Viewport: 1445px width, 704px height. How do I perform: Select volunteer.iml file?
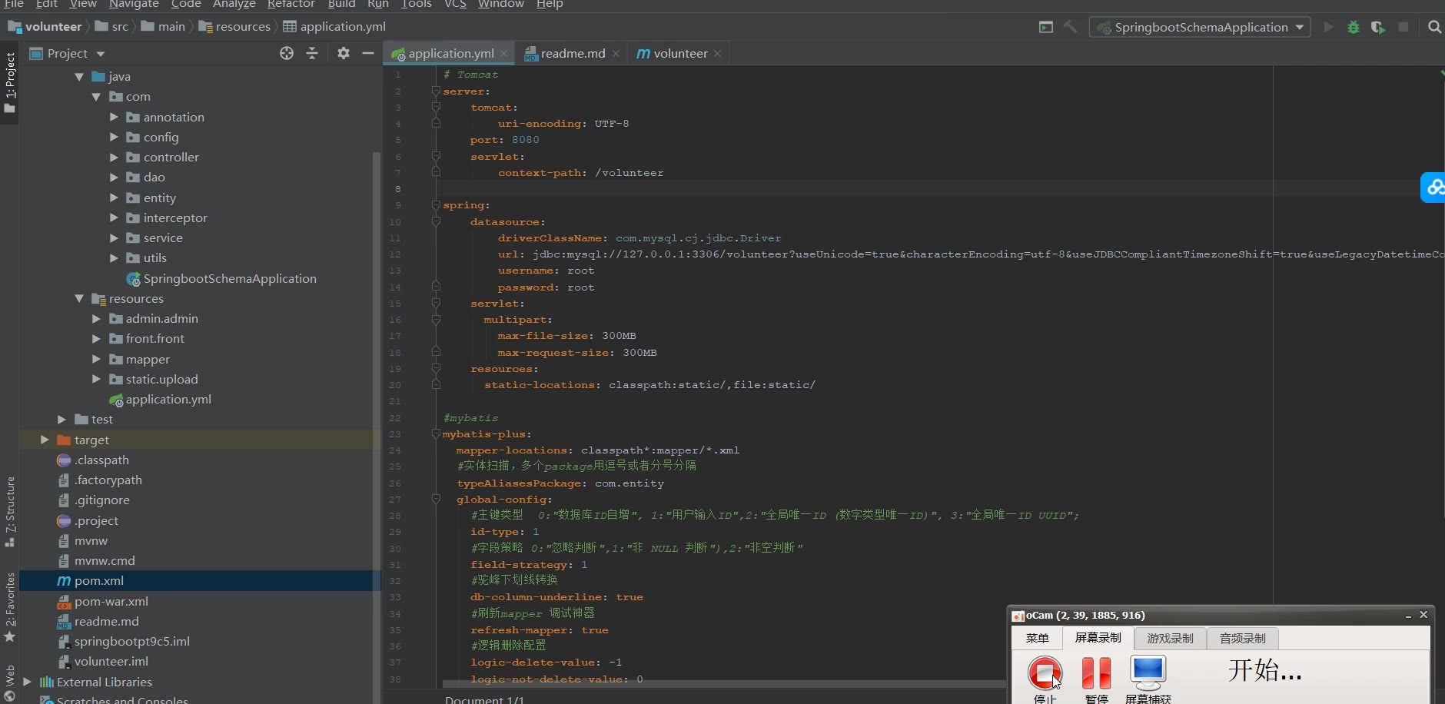[111, 661]
